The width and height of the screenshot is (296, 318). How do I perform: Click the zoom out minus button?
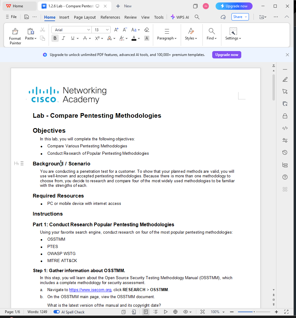coord(232,312)
